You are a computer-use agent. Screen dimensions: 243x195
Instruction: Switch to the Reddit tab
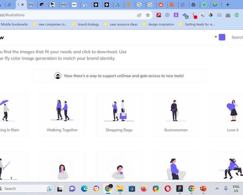(x=161, y=5)
